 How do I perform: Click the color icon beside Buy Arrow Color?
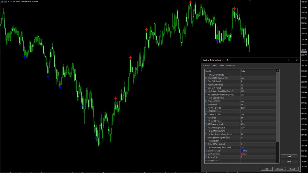point(206,151)
